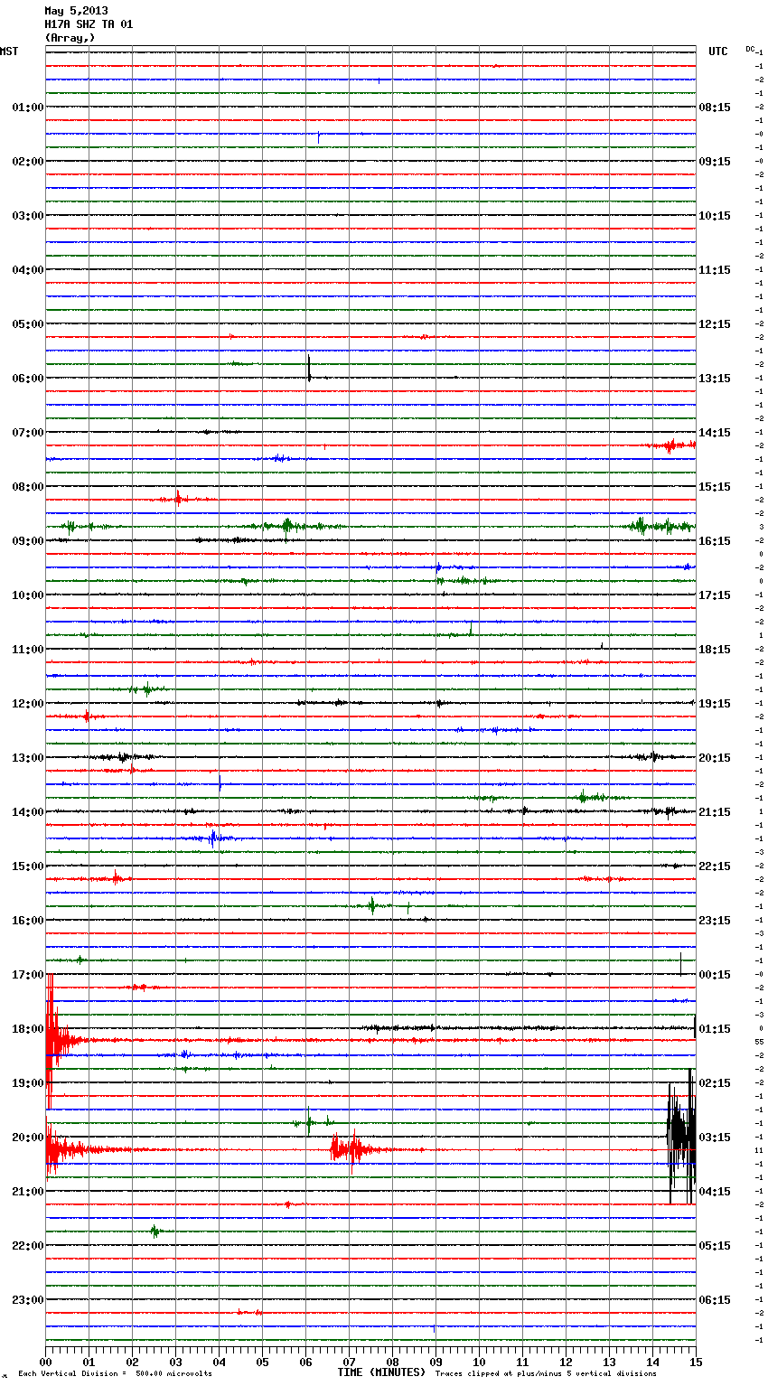Click the date heading "May 5,2013"
768x1386 pixels.
click(76, 11)
